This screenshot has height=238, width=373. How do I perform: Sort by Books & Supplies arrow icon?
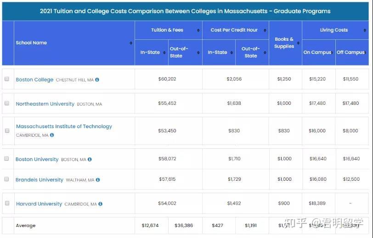point(298,43)
